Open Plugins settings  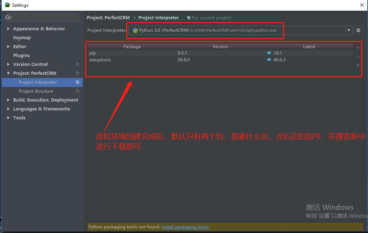point(21,56)
